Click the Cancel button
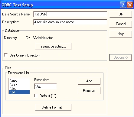The width and height of the screenshot is (134, 117). coord(121,24)
